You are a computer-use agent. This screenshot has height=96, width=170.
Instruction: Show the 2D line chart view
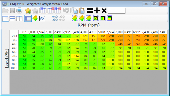[x=42, y=18]
